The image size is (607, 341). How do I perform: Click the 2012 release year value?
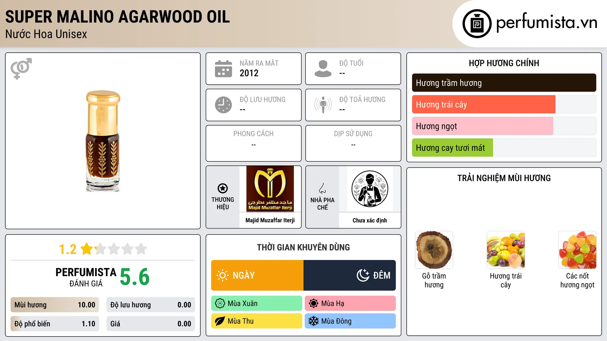tap(249, 73)
